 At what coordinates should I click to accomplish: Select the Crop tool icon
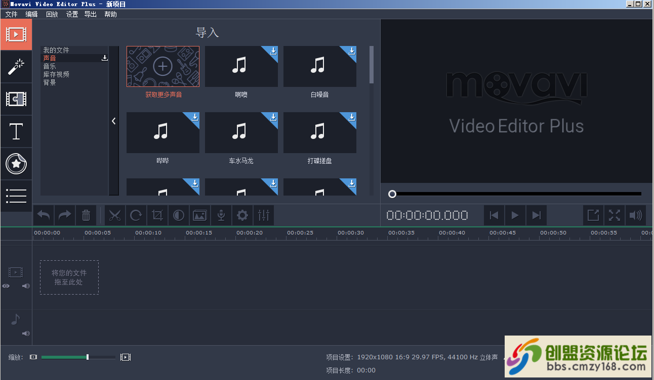tap(157, 215)
